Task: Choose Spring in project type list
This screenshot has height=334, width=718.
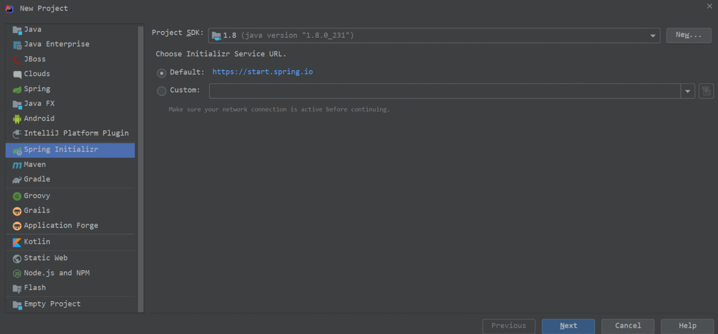Action: pyautogui.click(x=70, y=89)
